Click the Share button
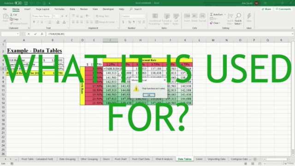 tap(266, 9)
